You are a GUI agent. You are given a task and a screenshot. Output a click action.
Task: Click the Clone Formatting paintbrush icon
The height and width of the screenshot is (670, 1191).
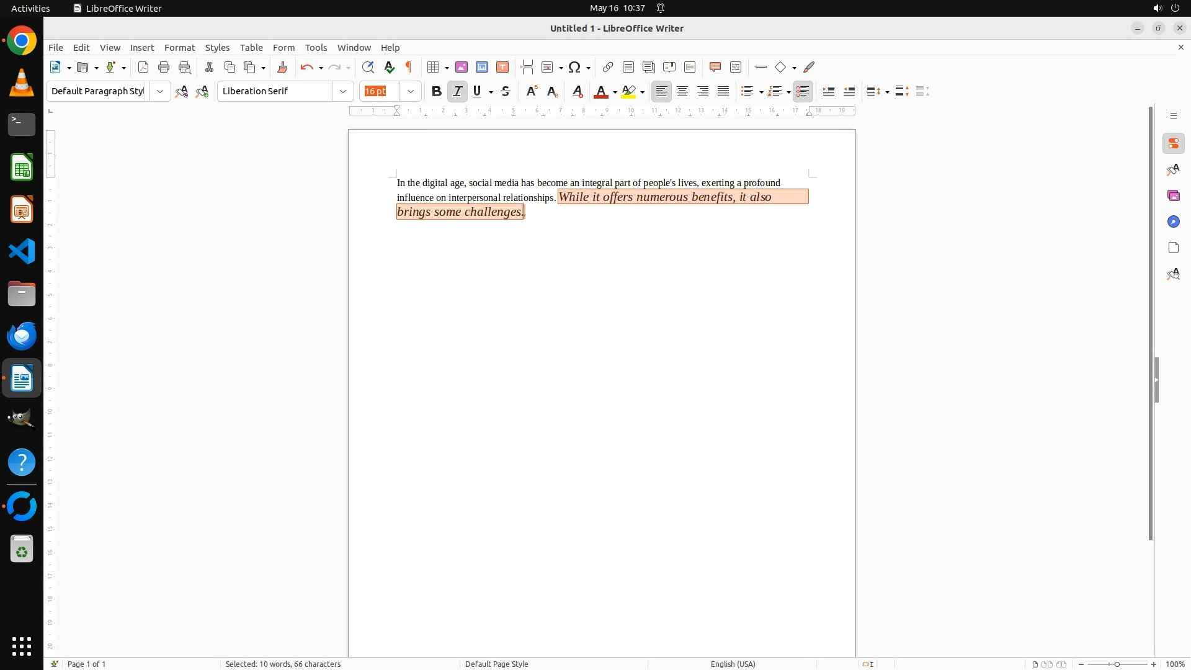(x=282, y=67)
